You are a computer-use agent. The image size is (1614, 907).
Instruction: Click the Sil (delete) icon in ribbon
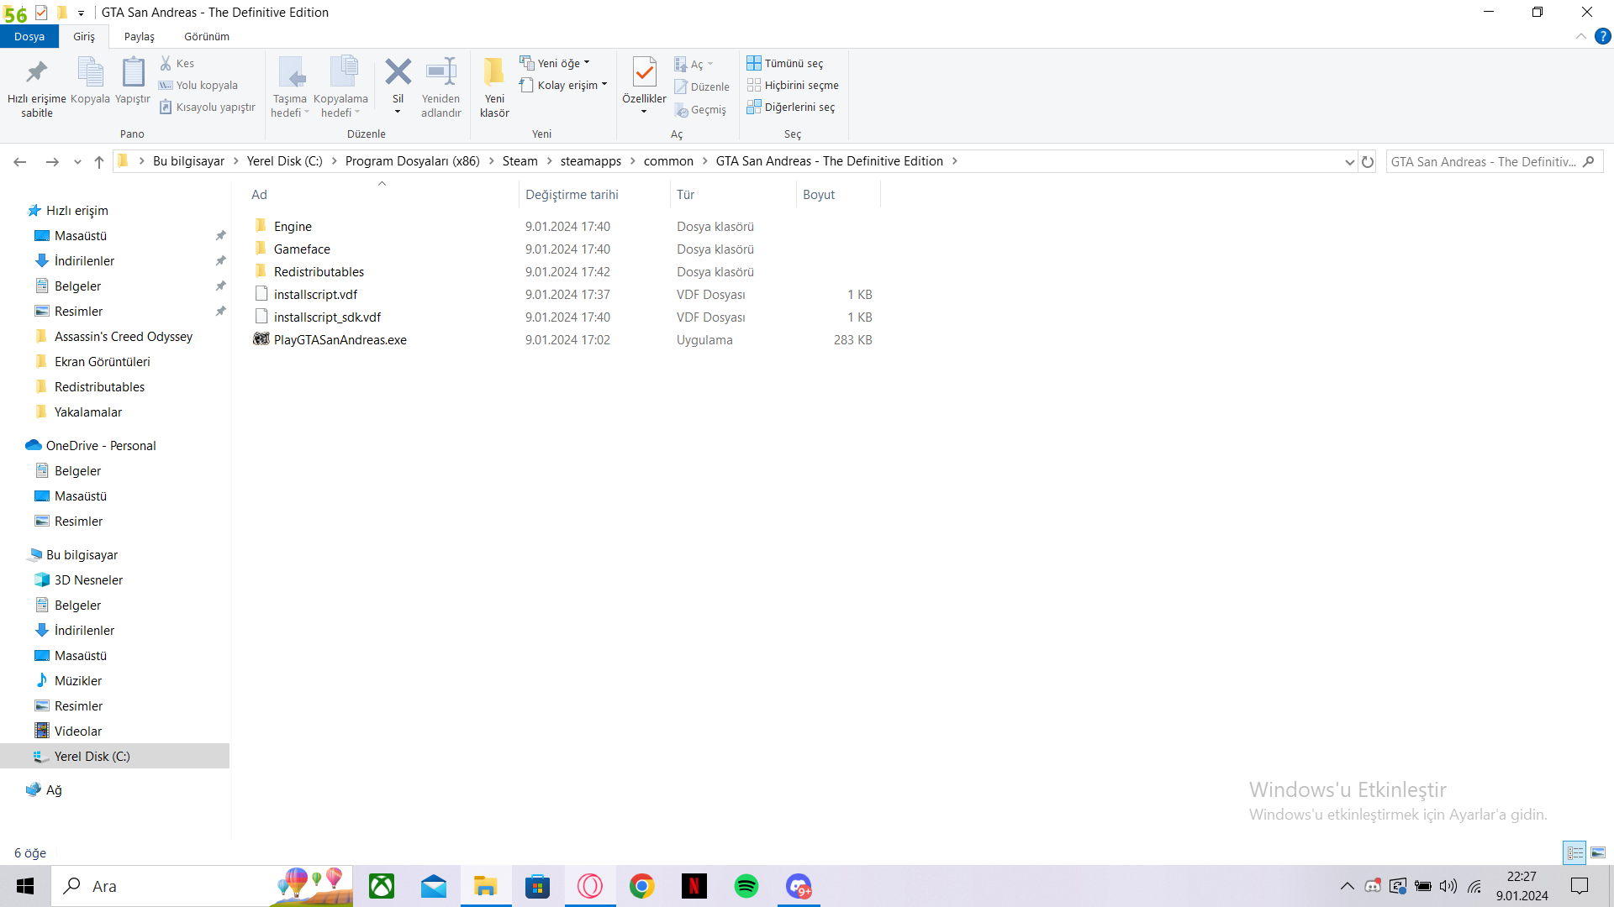pyautogui.click(x=398, y=73)
